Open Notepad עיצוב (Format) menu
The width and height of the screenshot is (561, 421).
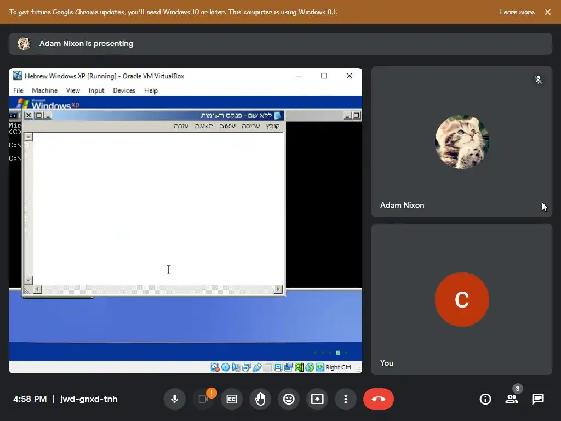[x=227, y=126]
